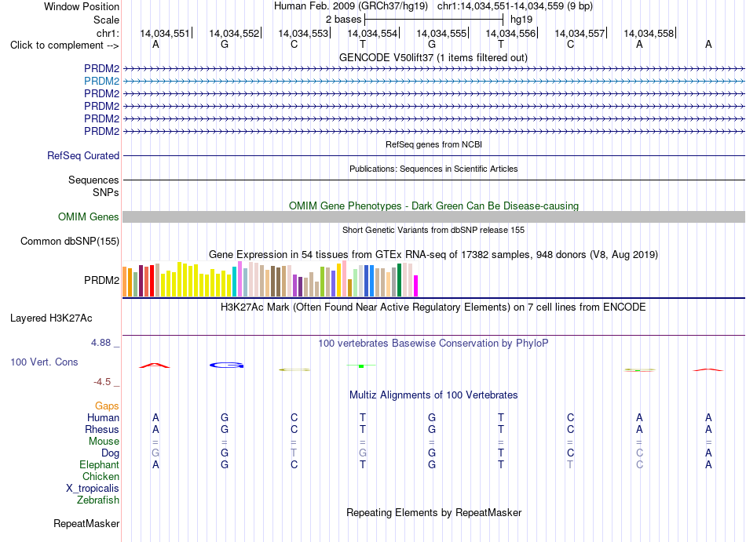Click the Zebrafish species label
The height and width of the screenshot is (542, 746).
tap(98, 500)
